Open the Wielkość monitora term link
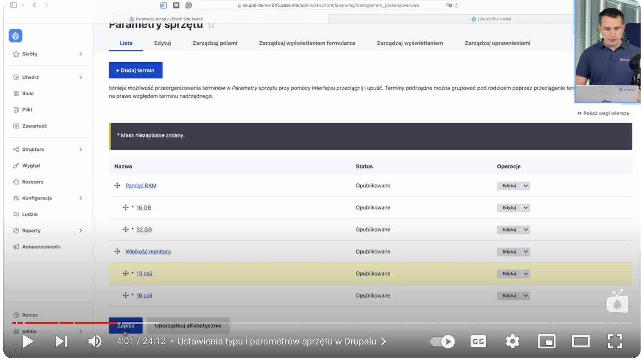 (148, 251)
